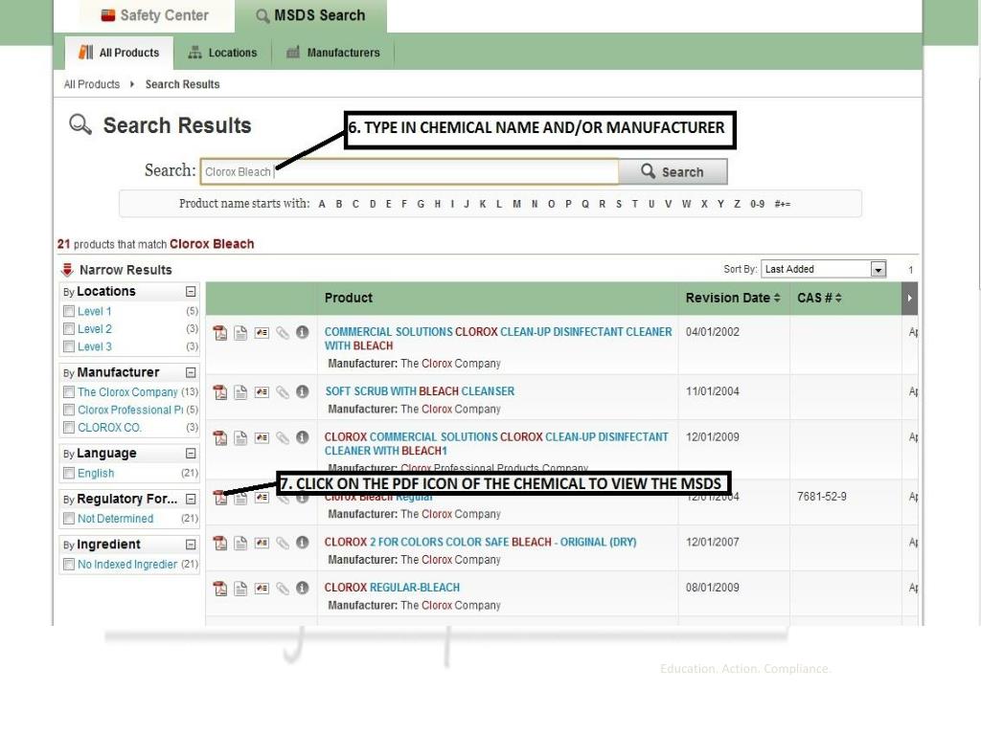Show info for Clorox 2 For Colors
This screenshot has width=981, height=735.
pos(302,542)
